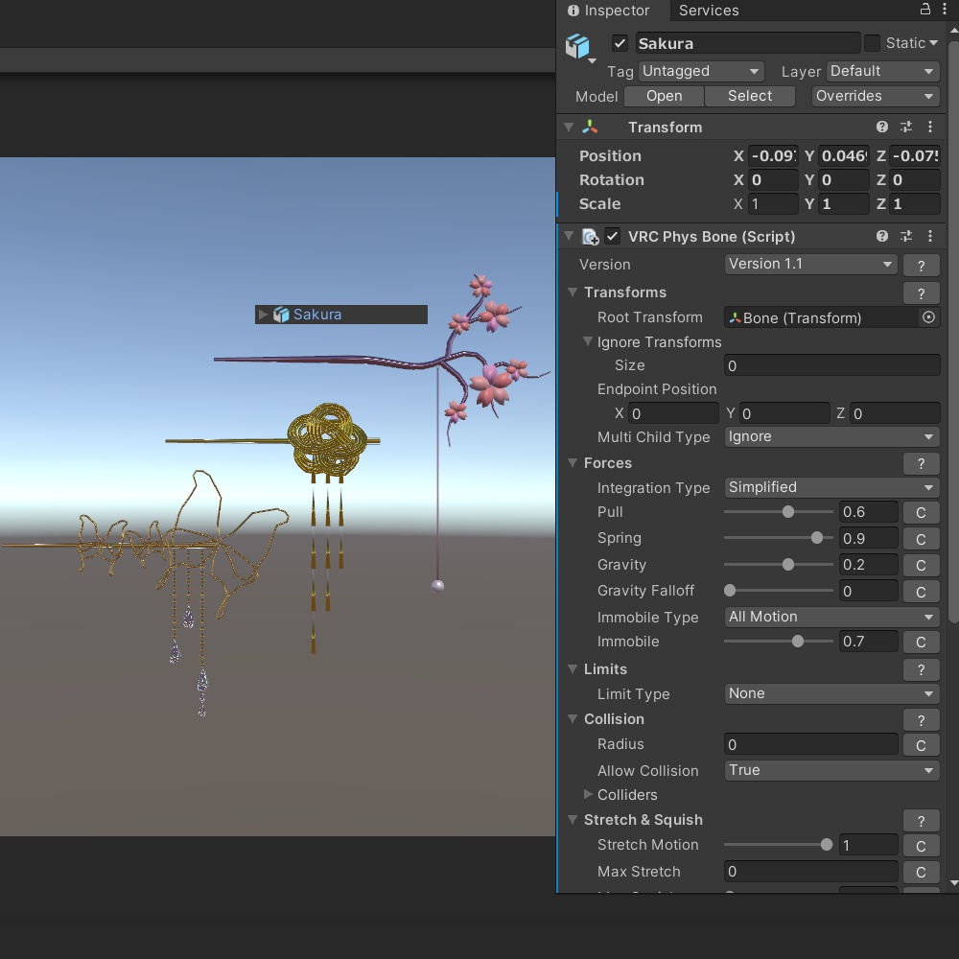The height and width of the screenshot is (959, 959).
Task: Toggle the Sakura active checkbox
Action: coord(620,42)
